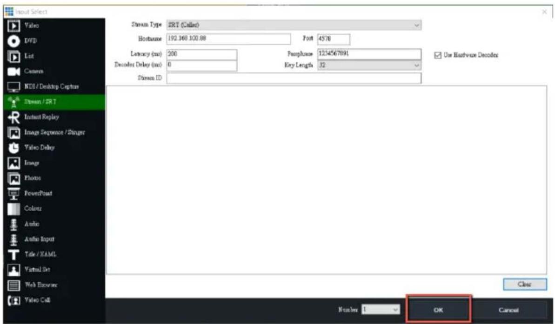Select the Camera icon
The height and width of the screenshot is (324, 555).
14,71
